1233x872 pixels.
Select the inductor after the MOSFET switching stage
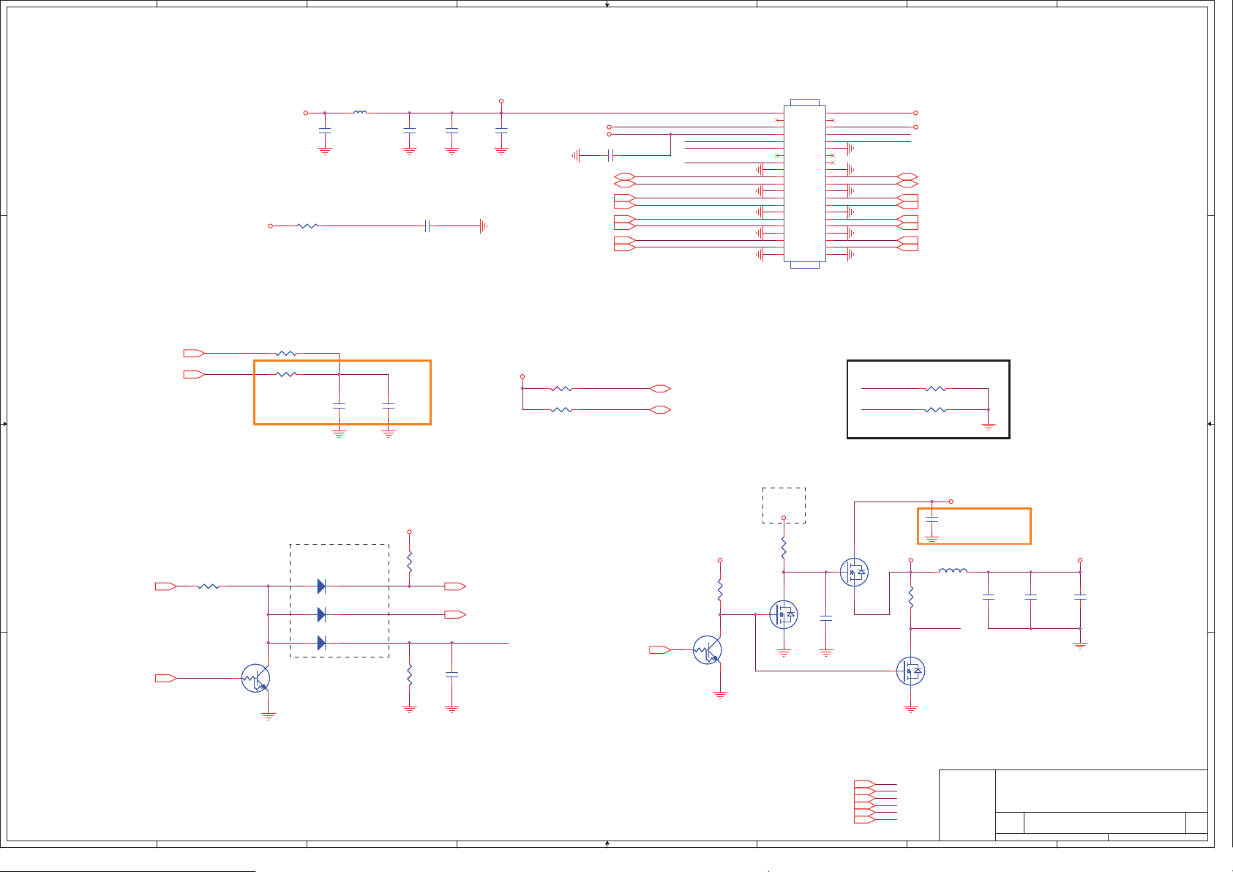click(x=953, y=571)
